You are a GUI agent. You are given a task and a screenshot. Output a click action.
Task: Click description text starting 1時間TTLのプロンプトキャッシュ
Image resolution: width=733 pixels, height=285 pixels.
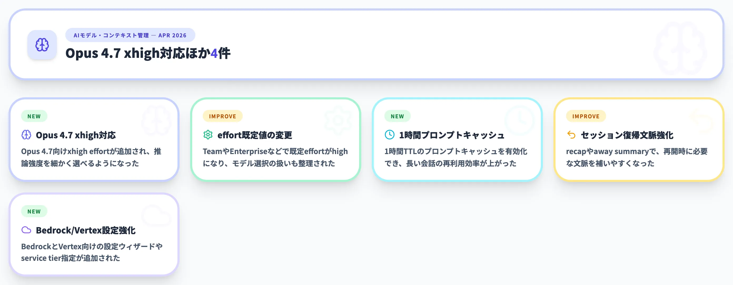coord(456,157)
